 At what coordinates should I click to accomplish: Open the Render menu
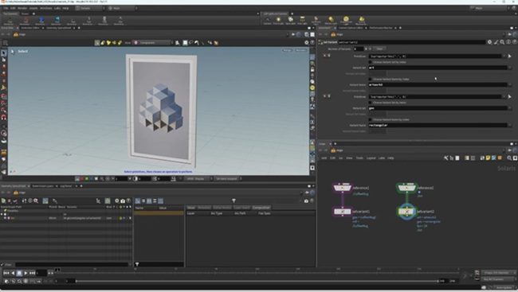pos(22,8)
